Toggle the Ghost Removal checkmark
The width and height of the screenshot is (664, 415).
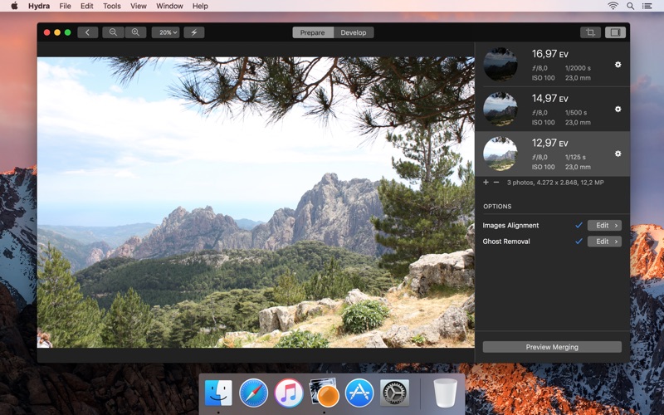(x=579, y=242)
